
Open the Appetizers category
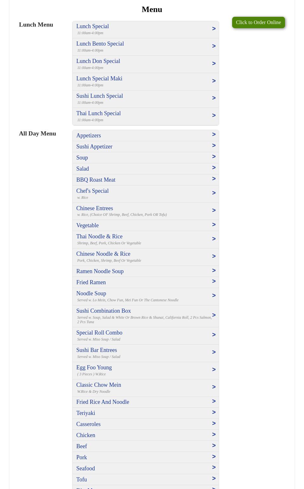(x=89, y=135)
